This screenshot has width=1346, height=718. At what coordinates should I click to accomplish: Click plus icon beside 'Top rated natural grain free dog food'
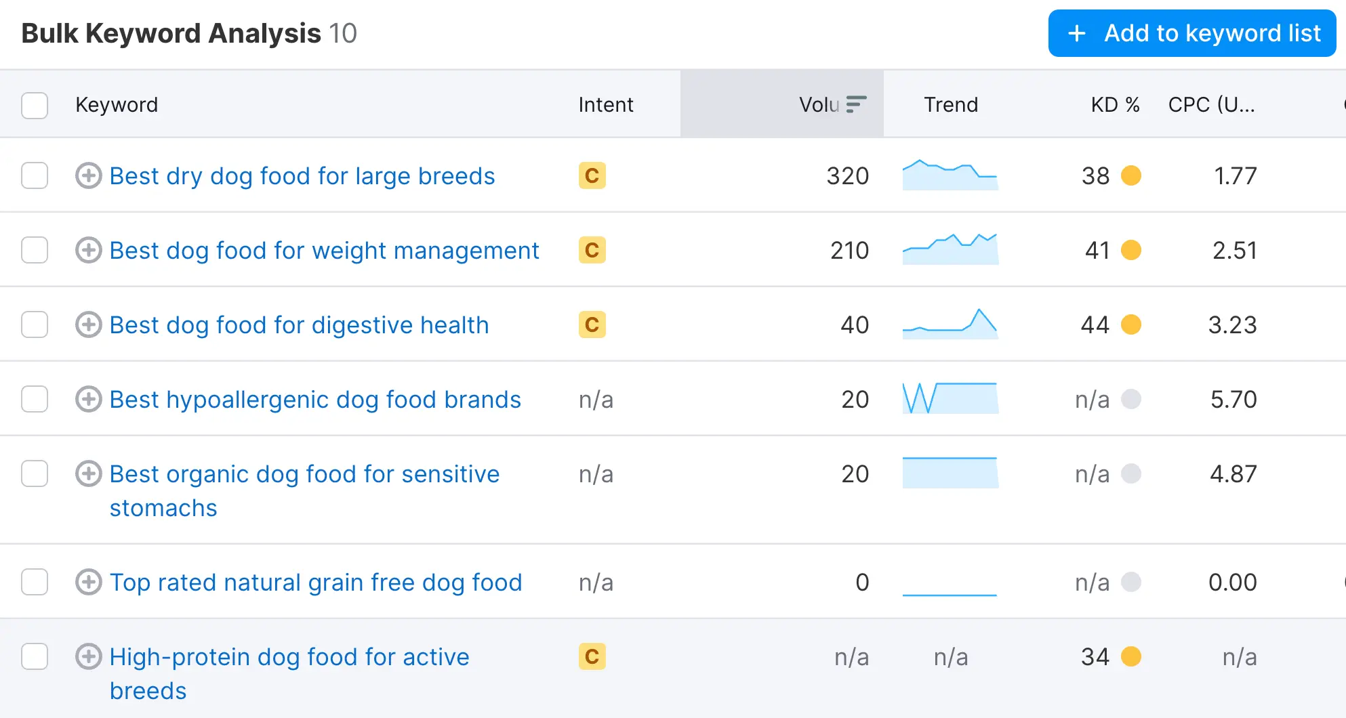tap(88, 582)
